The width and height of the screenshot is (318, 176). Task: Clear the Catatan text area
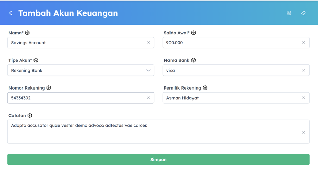coord(303,132)
